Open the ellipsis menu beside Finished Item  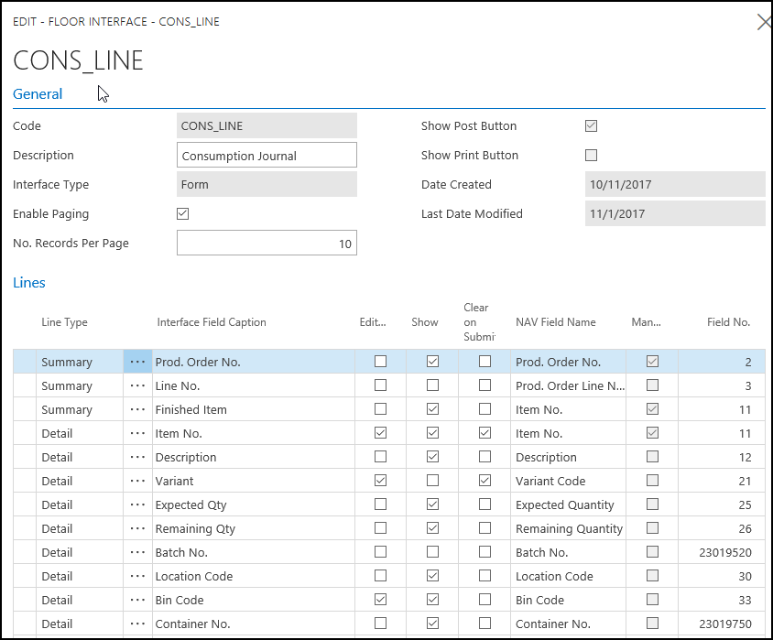click(x=137, y=409)
